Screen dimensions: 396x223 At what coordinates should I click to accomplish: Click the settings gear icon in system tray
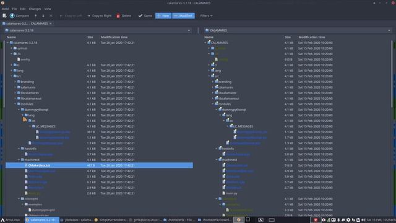click(x=348, y=220)
